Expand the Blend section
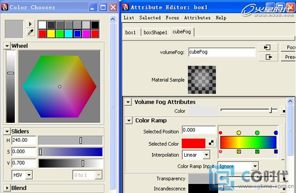The height and width of the screenshot is (193, 296). [x=7, y=188]
